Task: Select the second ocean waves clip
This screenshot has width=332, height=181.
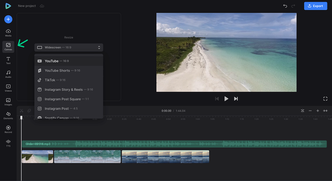Action: pos(87,156)
